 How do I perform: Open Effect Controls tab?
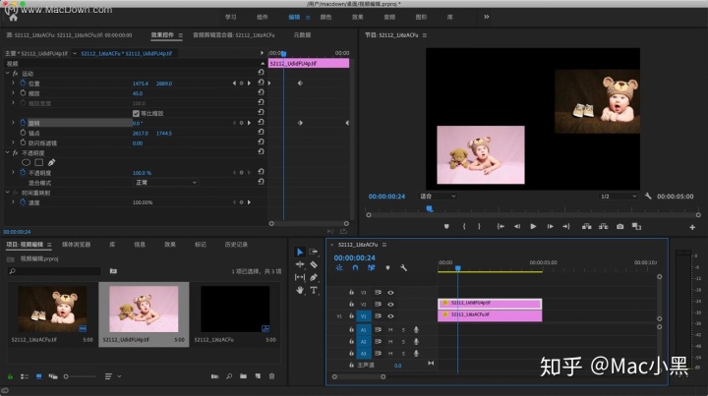coord(162,34)
